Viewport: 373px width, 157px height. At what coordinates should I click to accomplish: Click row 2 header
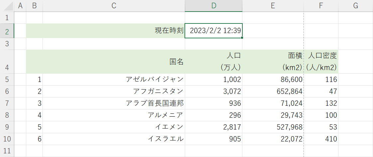[x=7, y=31]
